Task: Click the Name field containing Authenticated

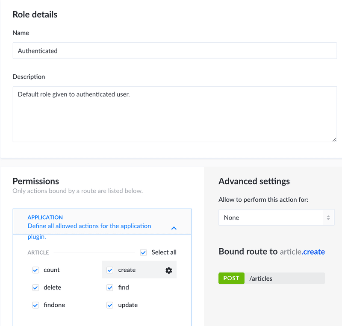Action: [x=174, y=50]
